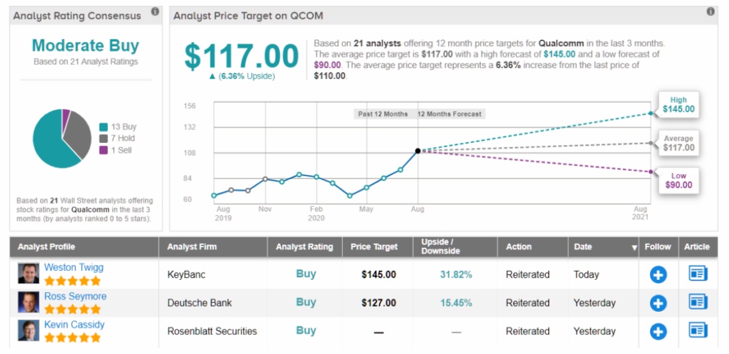Click the Price Target column header
The width and height of the screenshot is (729, 354).
(x=374, y=247)
